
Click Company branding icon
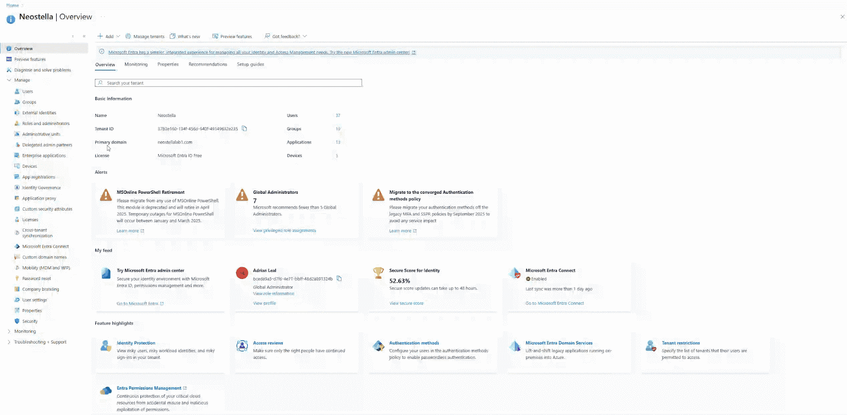pos(17,289)
